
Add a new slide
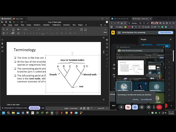pos(13,31)
